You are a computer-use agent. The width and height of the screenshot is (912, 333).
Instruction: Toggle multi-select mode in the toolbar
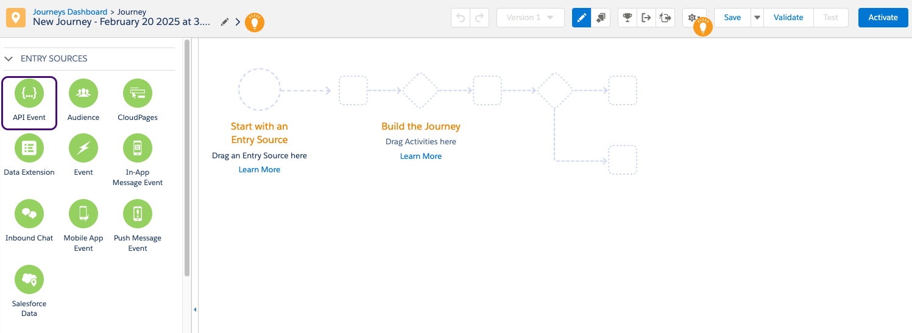click(601, 18)
